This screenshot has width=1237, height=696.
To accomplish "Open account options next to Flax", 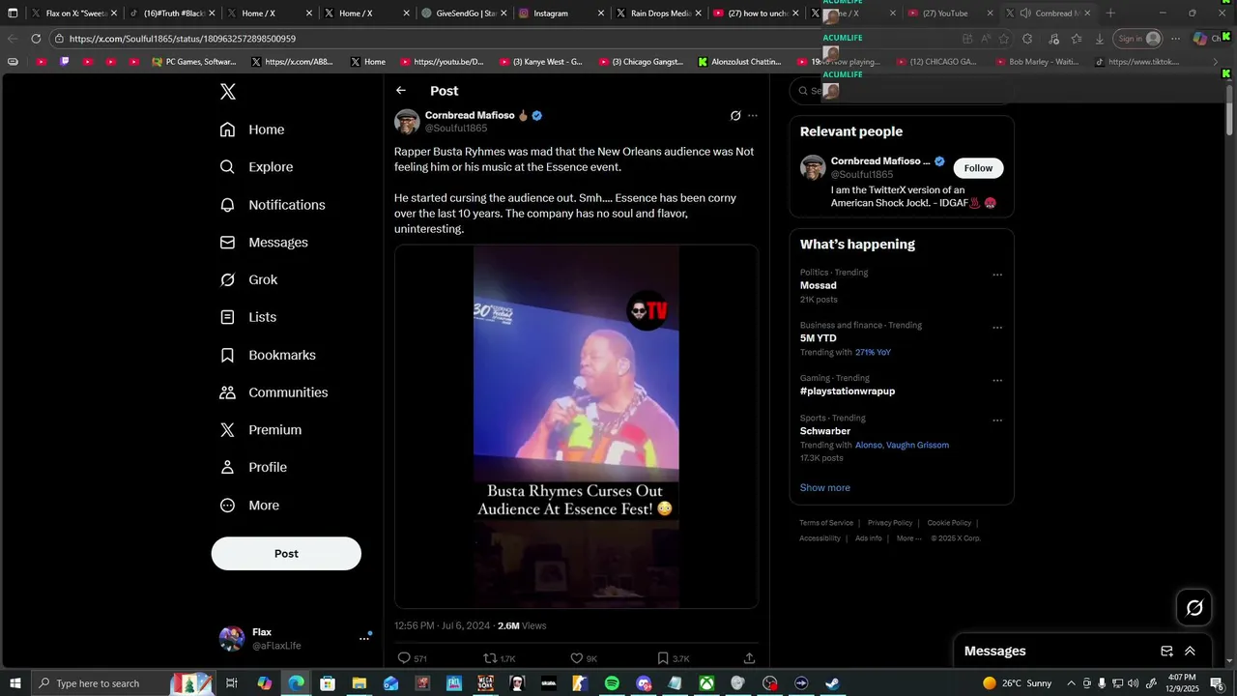I will tap(364, 638).
